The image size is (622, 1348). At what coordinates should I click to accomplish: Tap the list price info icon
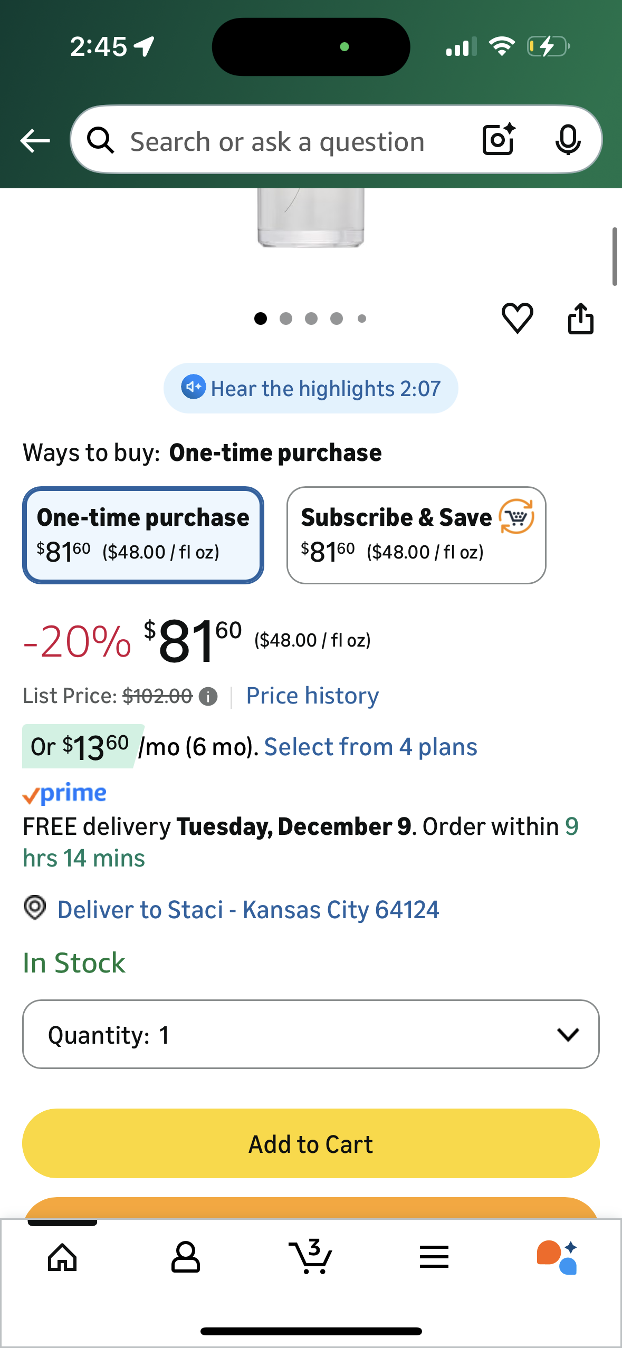[x=208, y=697]
